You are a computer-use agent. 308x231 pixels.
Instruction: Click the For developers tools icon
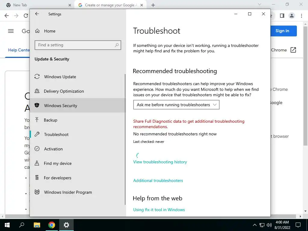click(x=37, y=177)
